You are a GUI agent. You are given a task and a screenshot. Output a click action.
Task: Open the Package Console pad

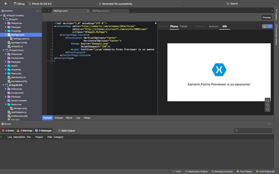point(222,172)
